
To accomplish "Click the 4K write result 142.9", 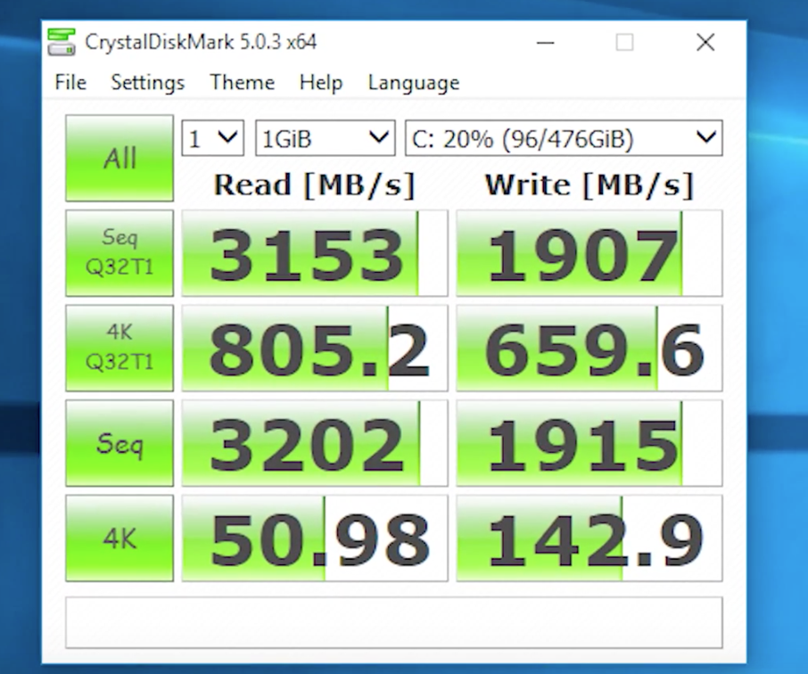I will point(589,538).
